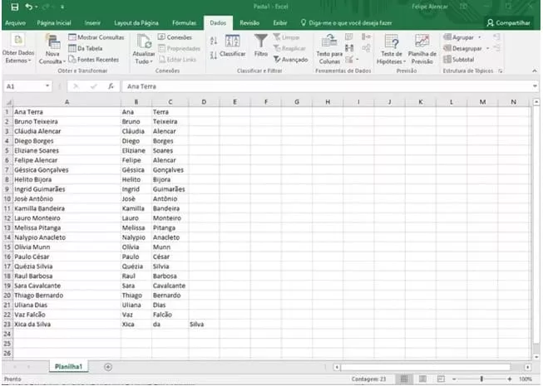Switch to Page Break Preview in the status bar

point(441,379)
